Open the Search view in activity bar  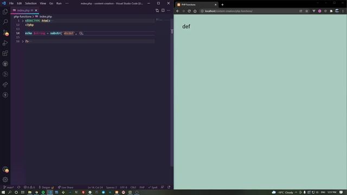click(5, 22)
